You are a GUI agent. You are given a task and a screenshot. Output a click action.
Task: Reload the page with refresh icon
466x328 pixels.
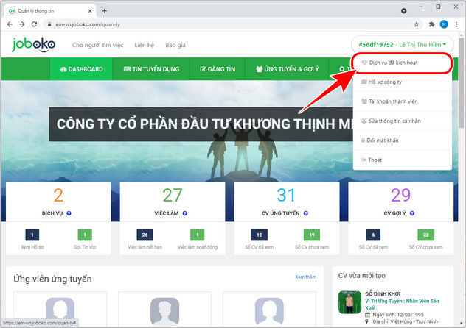pos(35,24)
